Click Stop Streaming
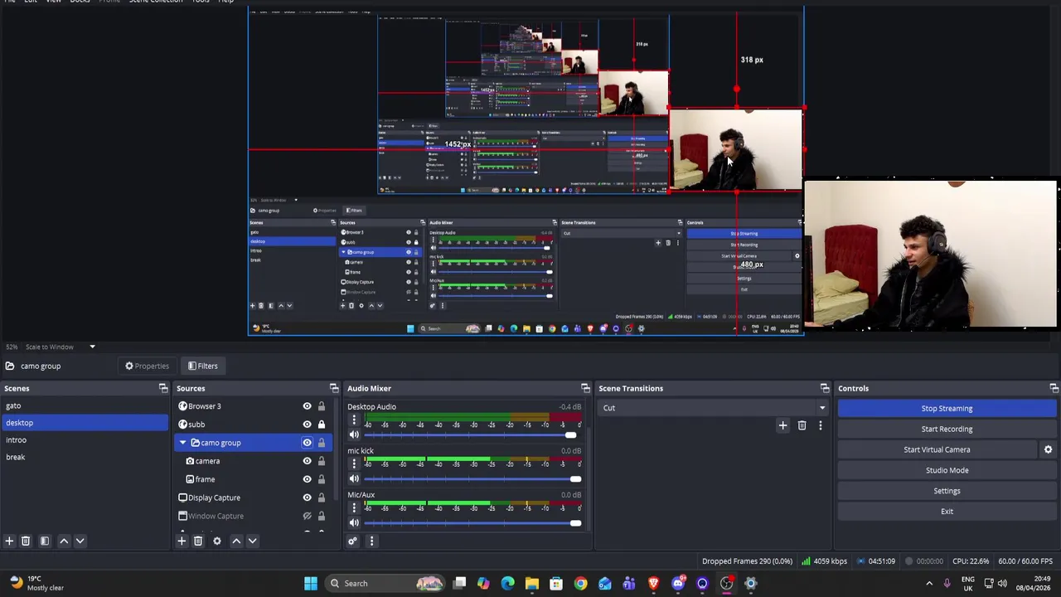The width and height of the screenshot is (1061, 597). point(947,408)
